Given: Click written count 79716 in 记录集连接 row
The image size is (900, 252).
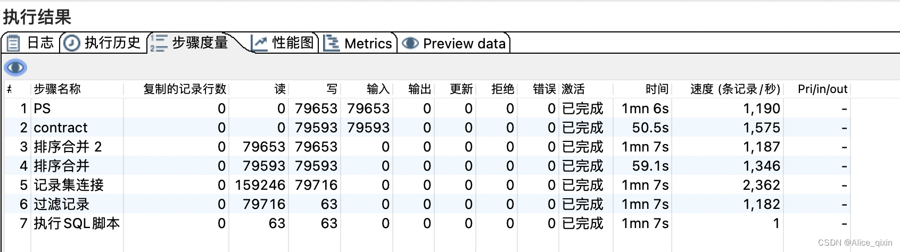Looking at the screenshot, I should tap(316, 185).
